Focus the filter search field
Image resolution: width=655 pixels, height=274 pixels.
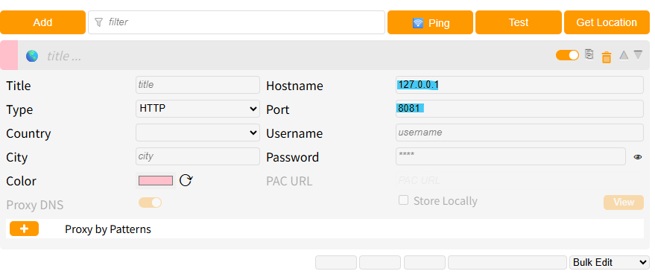pyautogui.click(x=236, y=22)
